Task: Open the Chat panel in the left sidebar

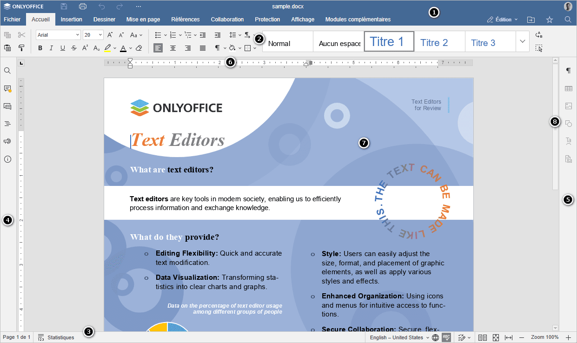Action: point(7,106)
